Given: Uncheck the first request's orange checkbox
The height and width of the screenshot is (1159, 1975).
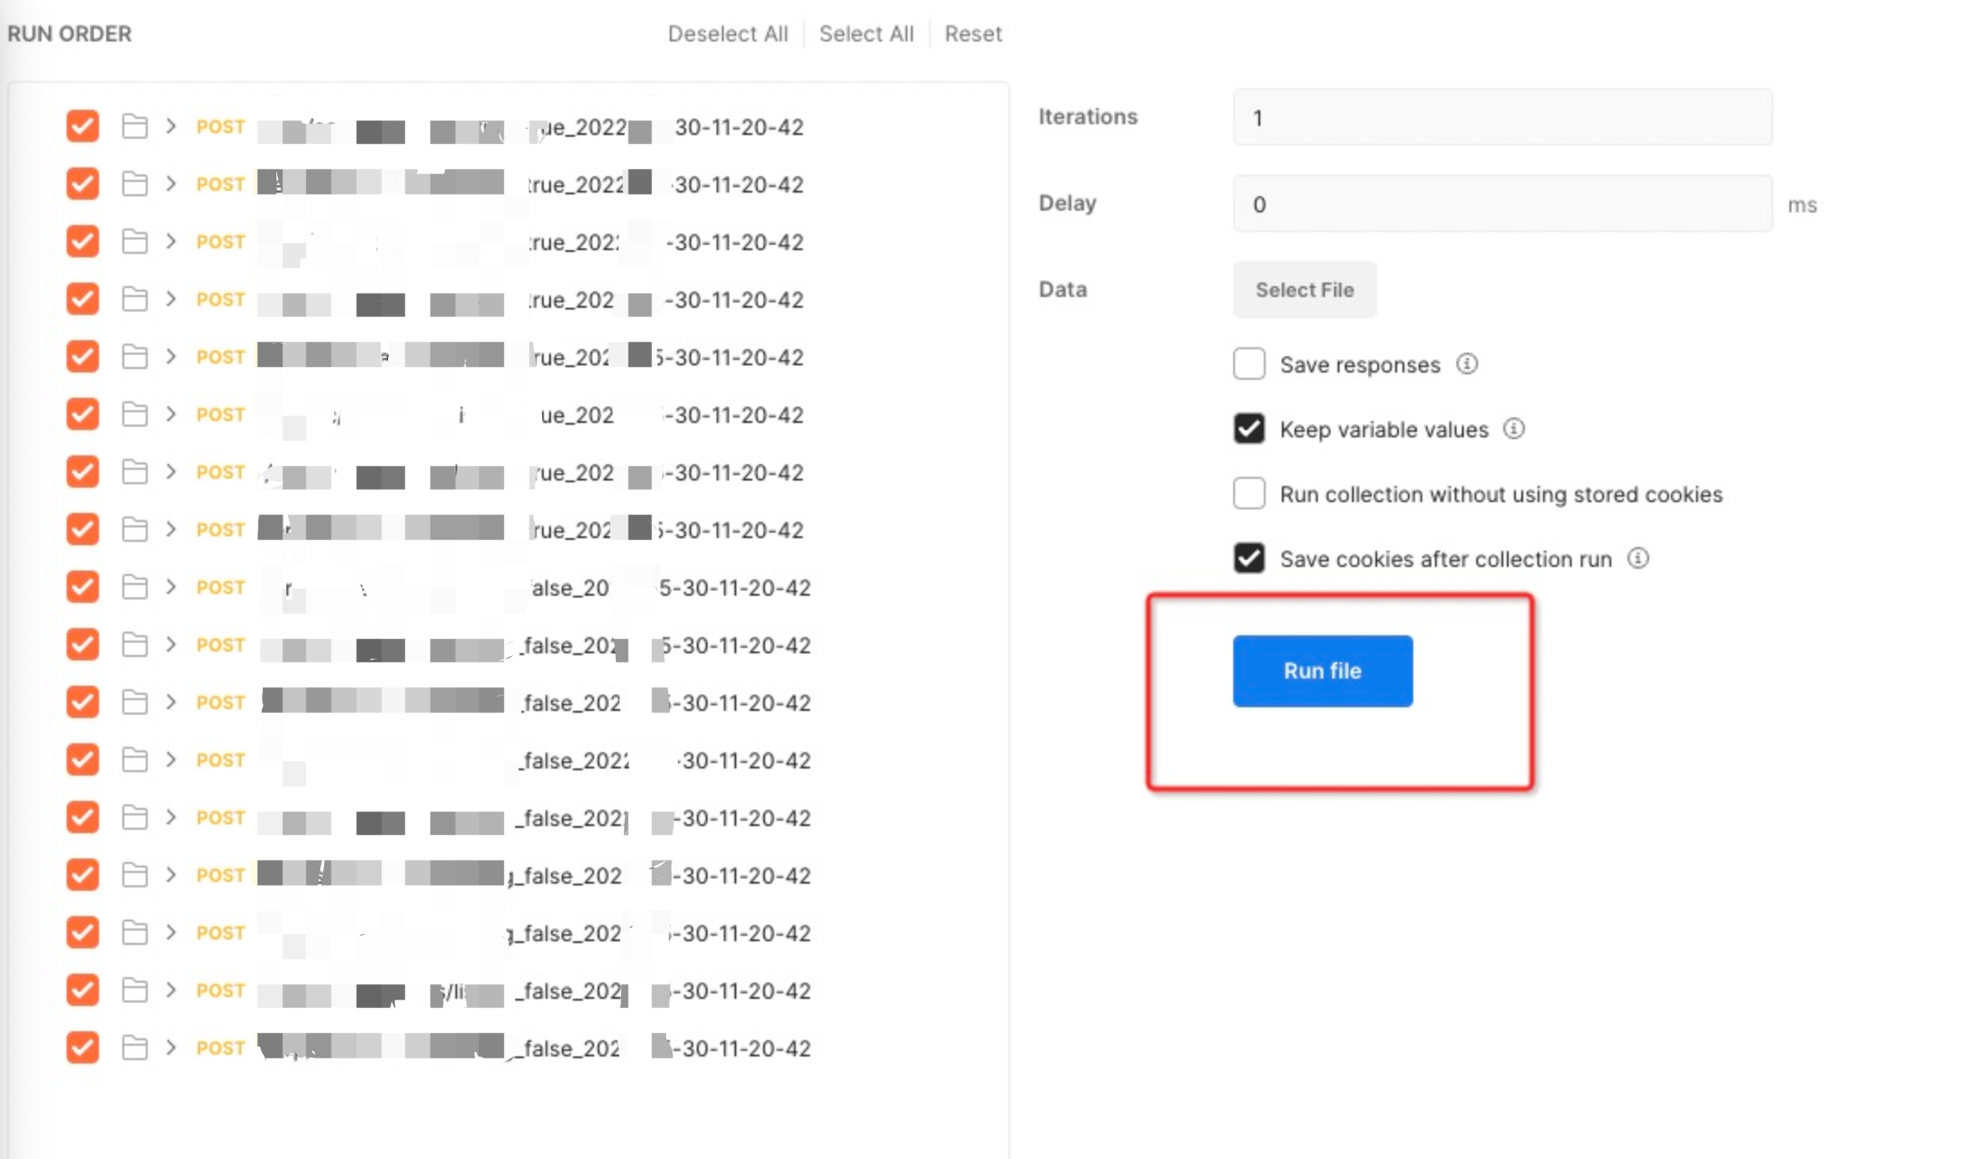Looking at the screenshot, I should click(82, 126).
